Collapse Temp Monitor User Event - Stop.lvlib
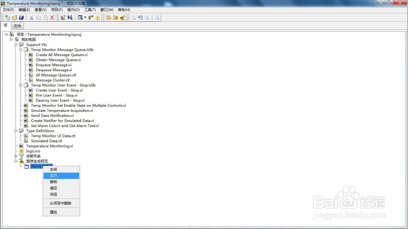The image size is (408, 229). pyautogui.click(x=21, y=85)
